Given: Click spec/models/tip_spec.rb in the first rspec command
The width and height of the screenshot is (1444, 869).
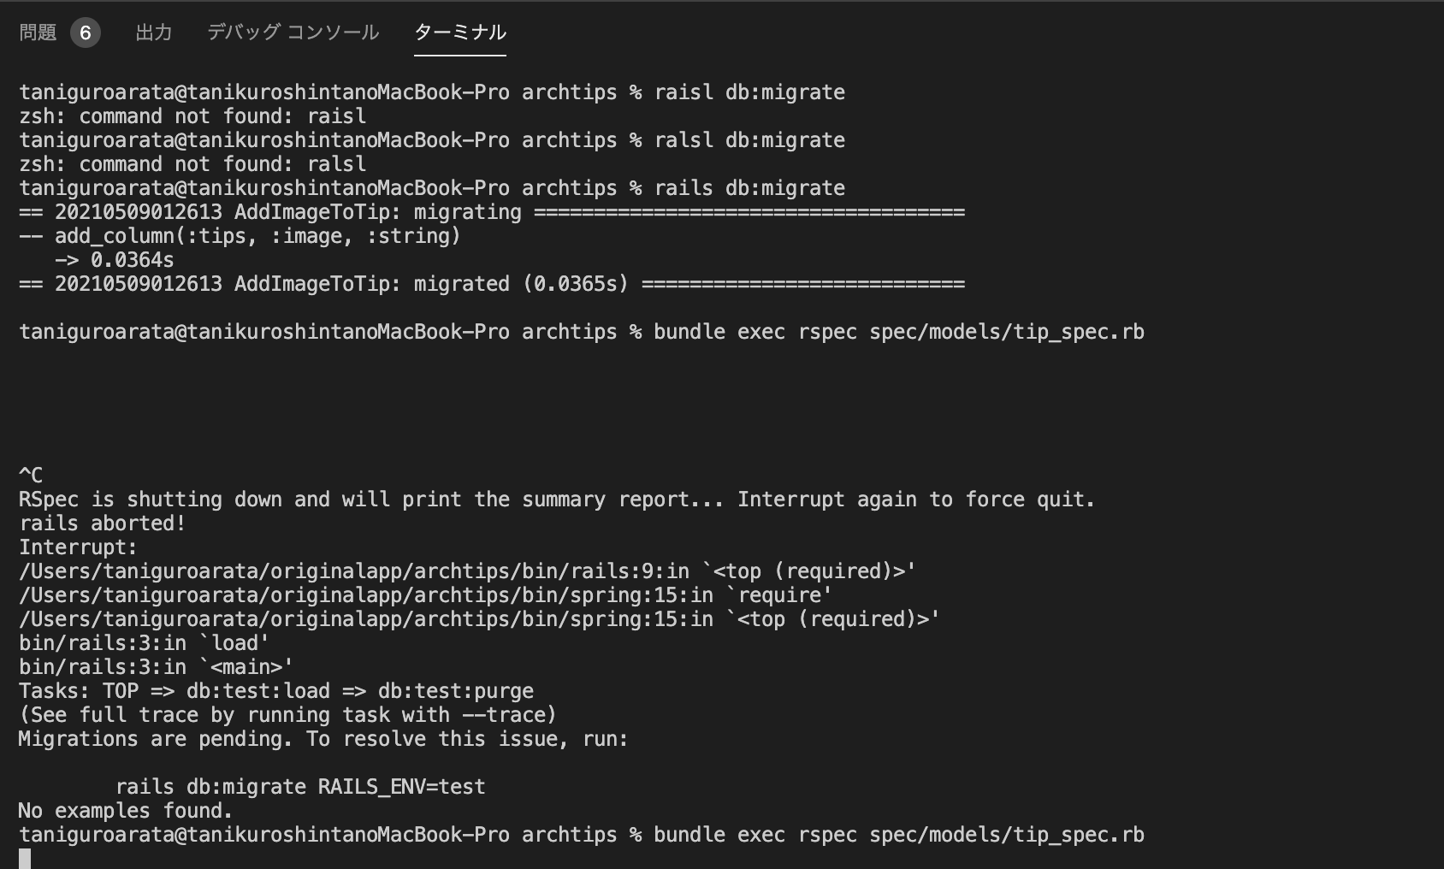Looking at the screenshot, I should 1007,332.
